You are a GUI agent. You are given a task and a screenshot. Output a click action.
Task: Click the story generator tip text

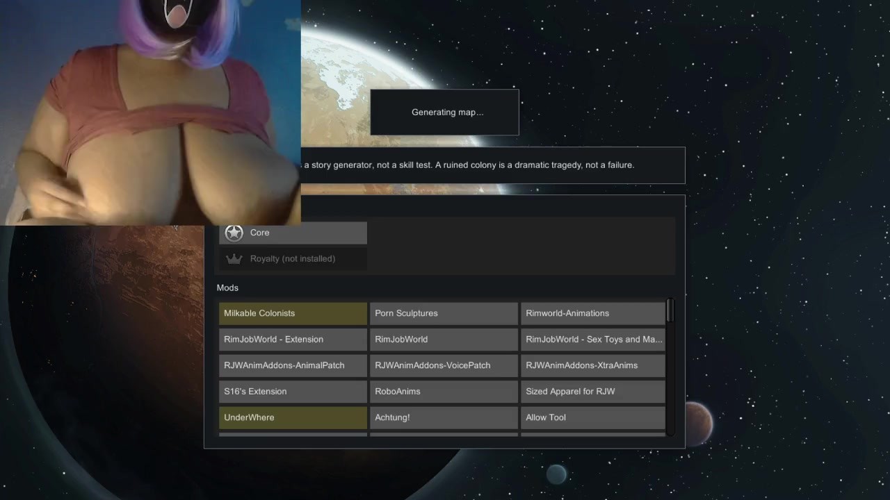[x=469, y=165]
